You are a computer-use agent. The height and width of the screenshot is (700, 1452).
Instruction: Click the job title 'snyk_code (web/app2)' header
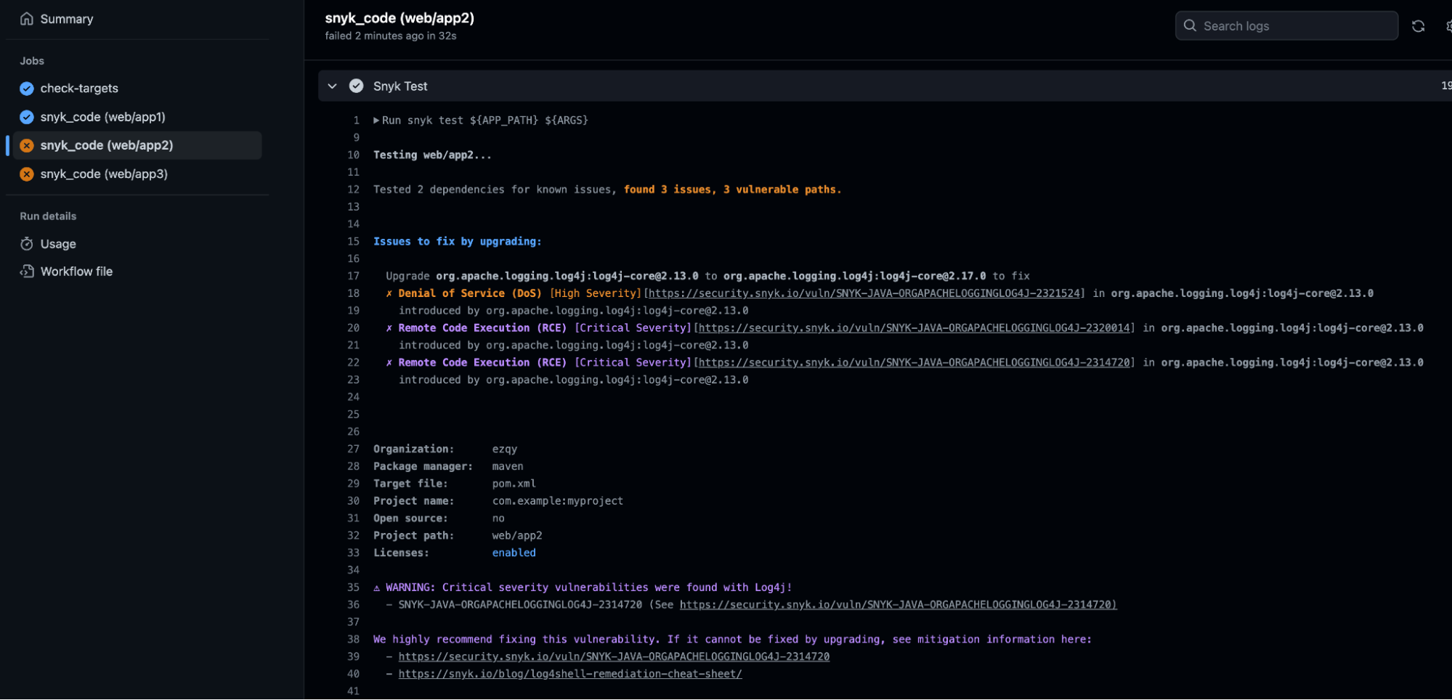pos(399,18)
